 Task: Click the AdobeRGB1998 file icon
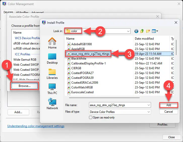pos(69,44)
